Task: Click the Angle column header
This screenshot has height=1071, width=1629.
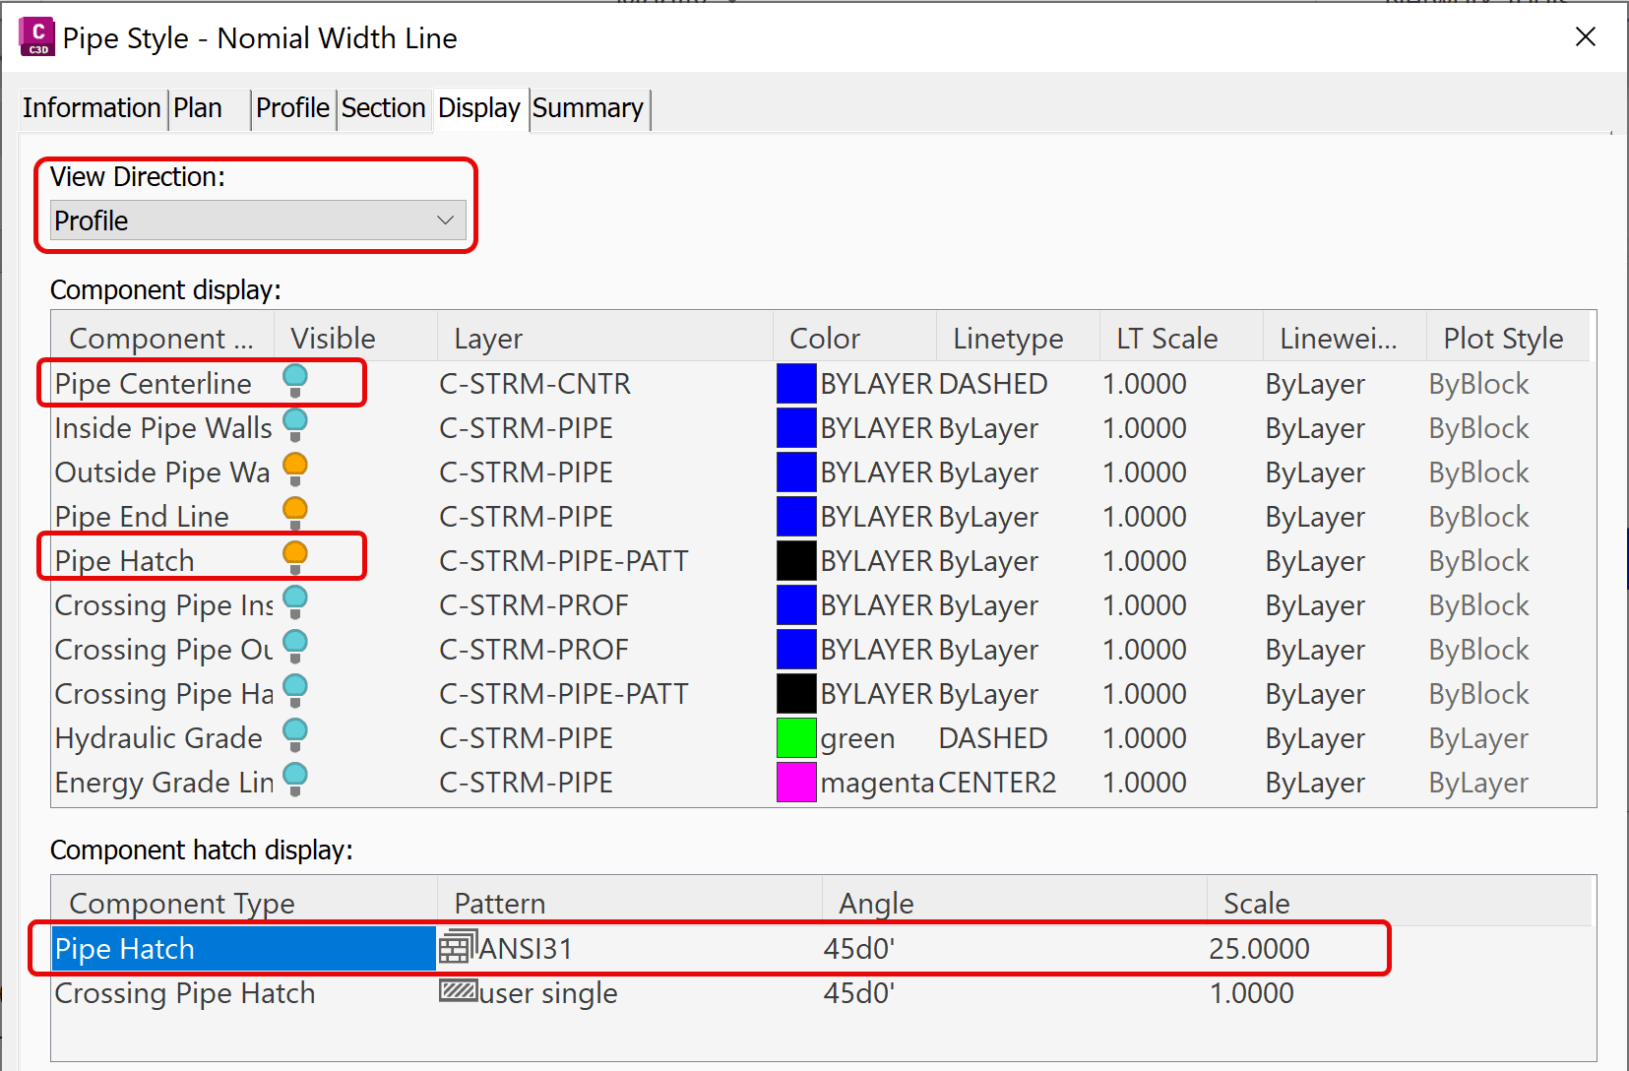Action: [1014, 903]
